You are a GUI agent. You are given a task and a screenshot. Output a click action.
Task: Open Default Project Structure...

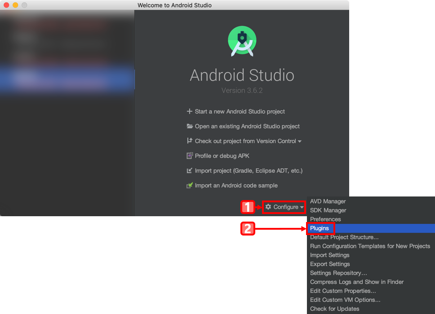pos(371,237)
